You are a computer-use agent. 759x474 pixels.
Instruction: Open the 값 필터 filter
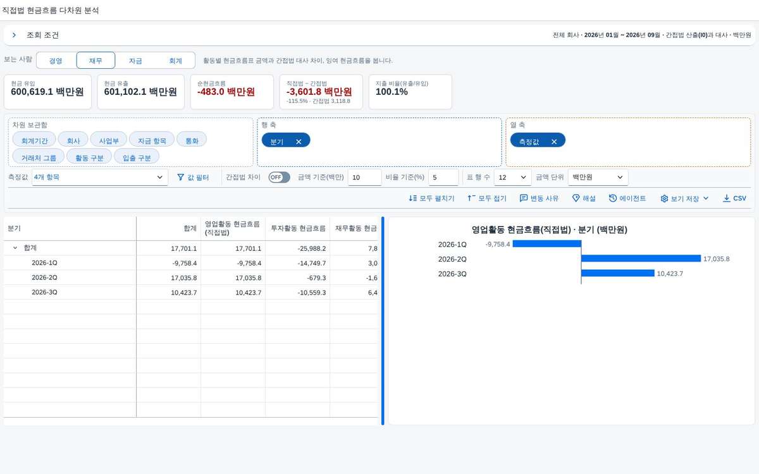(193, 178)
